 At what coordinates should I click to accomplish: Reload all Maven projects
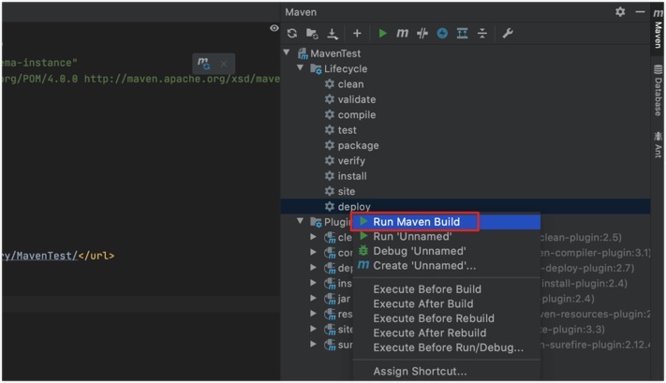[292, 33]
